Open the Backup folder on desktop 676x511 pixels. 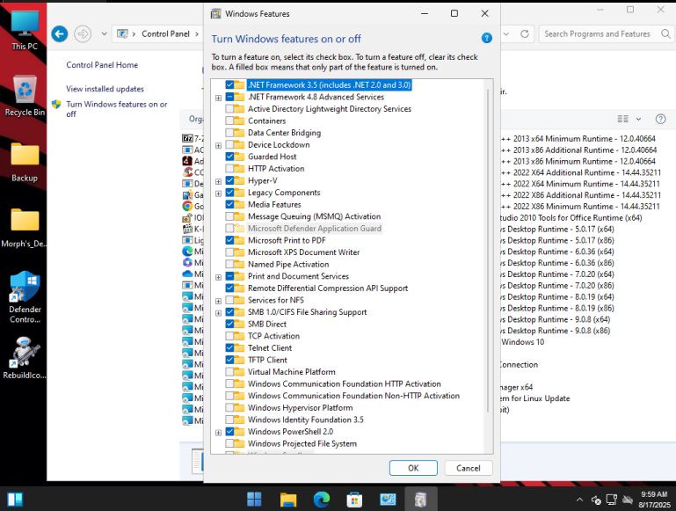(25, 162)
